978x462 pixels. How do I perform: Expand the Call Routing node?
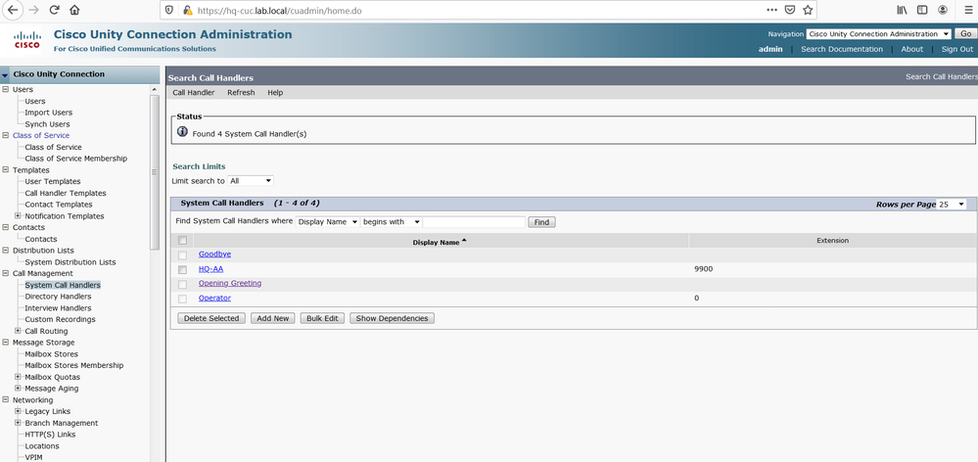coord(18,331)
